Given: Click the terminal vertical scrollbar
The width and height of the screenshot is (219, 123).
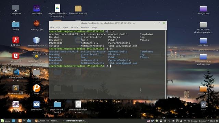Looking at the screenshot, I should pyautogui.click(x=166, y=65).
